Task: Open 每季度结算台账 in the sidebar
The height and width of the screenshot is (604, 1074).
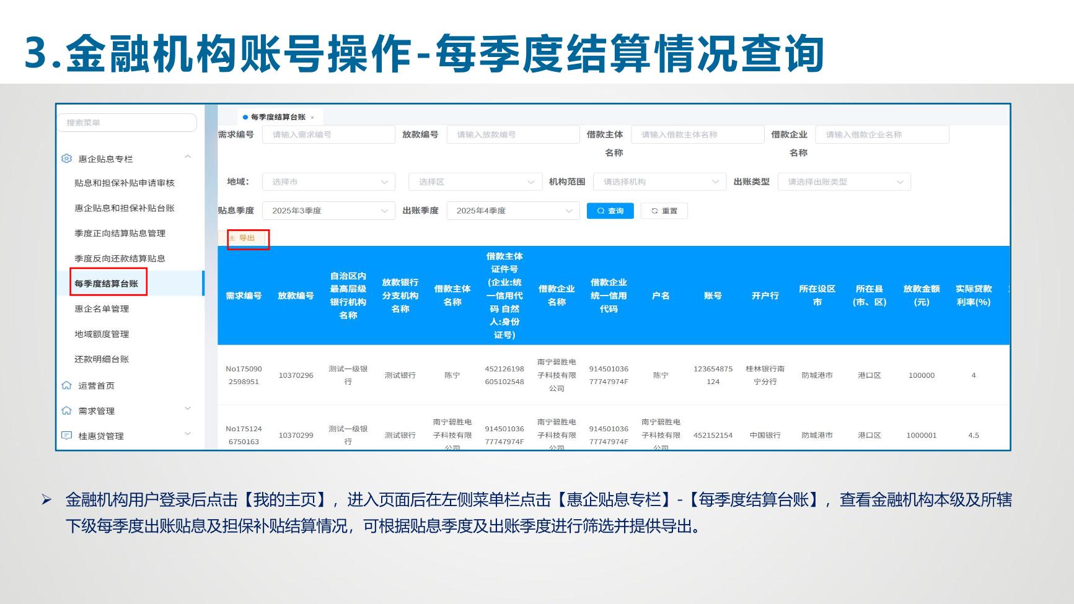Action: tap(107, 284)
